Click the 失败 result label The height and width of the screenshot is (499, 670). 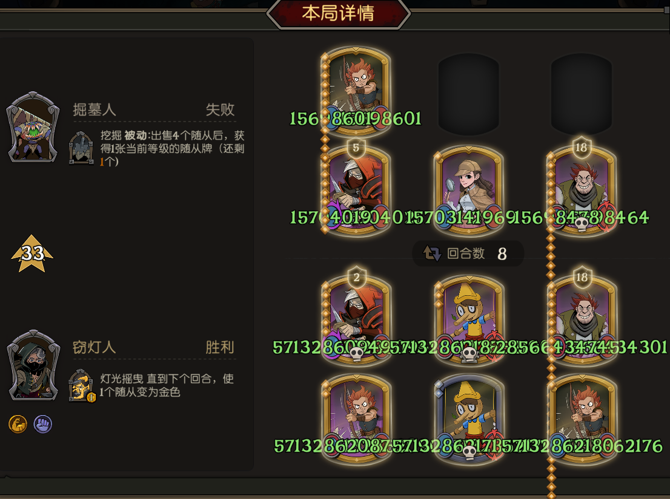click(x=220, y=109)
